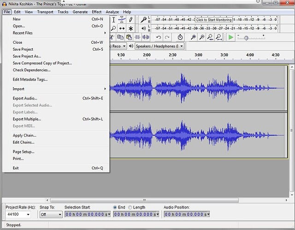Choose Edit Metadata Tags... entry
Screen dimensions: 295x230
[56, 80]
